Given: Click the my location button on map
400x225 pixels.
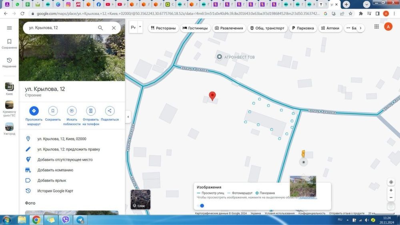Looking at the screenshot, I should (391, 182).
